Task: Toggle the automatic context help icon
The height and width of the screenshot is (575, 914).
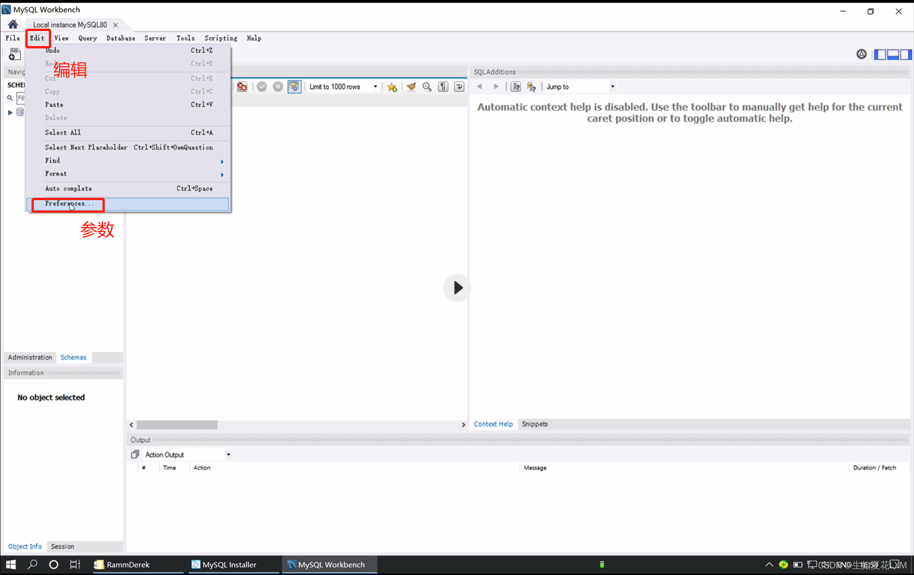Action: [x=531, y=87]
